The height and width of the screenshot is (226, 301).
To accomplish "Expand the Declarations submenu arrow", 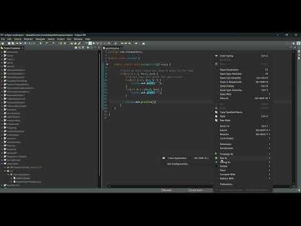I will (x=269, y=148).
